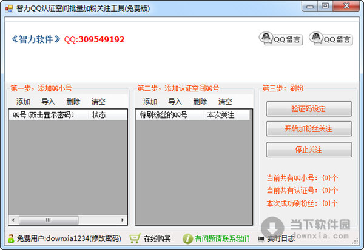Viewport: 364px width, 250px height.
Task: Click 当前共有认证号:{0}个 counter
Action: 302,191
